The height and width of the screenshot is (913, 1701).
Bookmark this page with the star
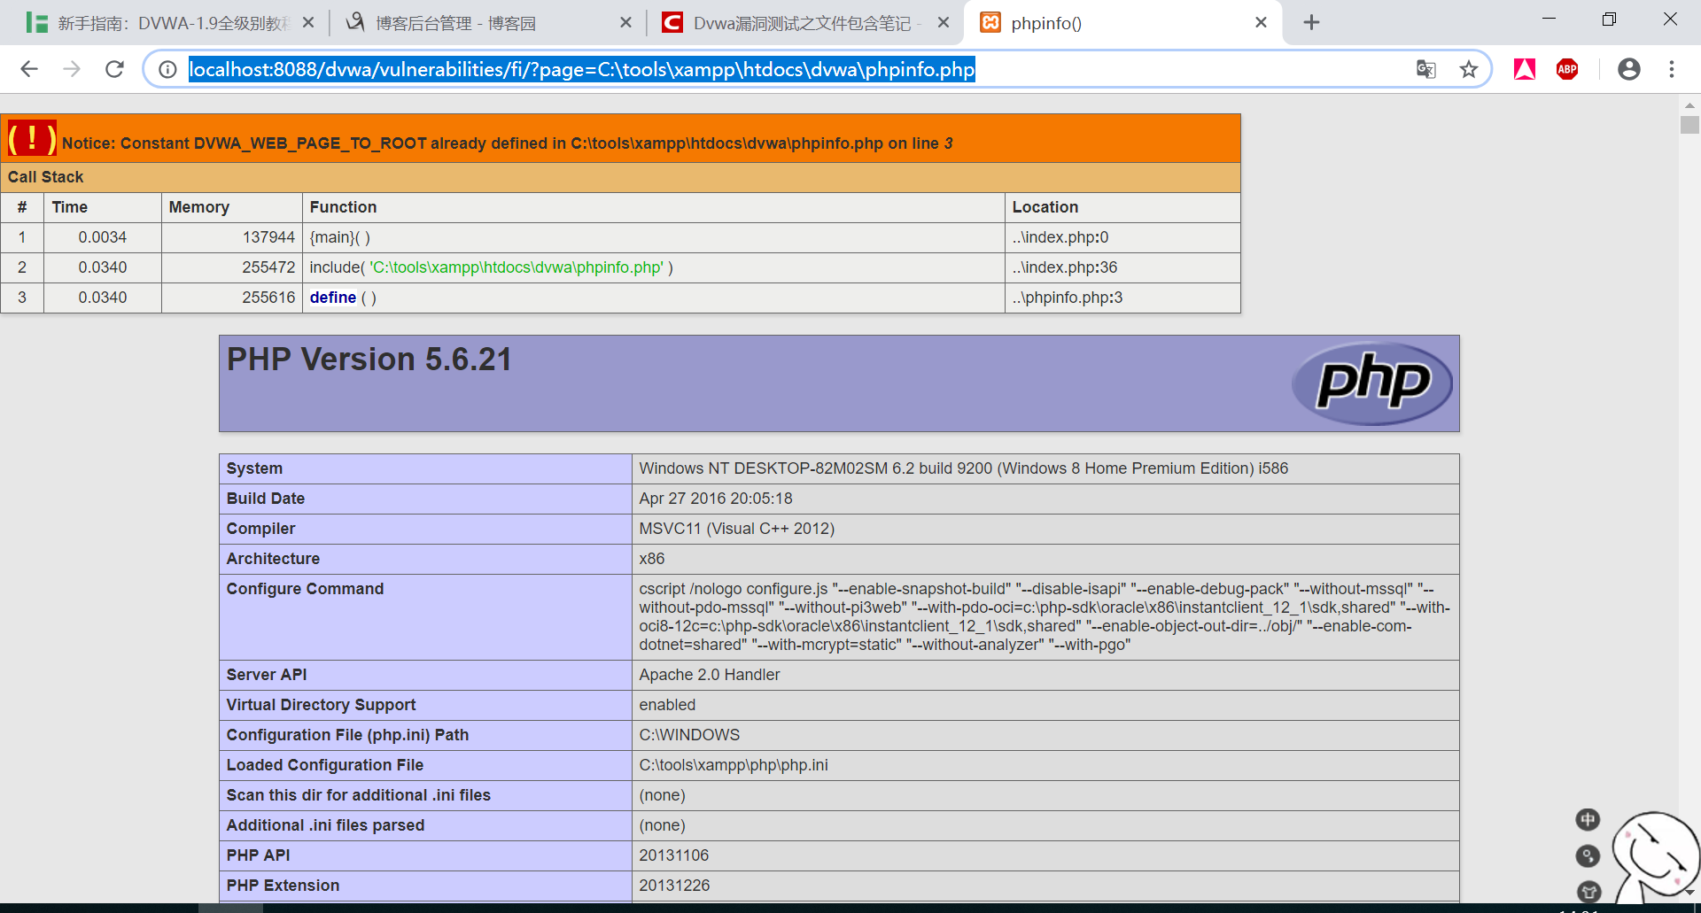tap(1469, 69)
